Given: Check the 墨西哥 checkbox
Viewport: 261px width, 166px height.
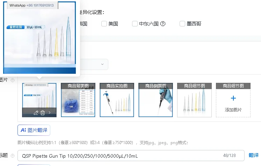Looking at the screenshot, I should click(x=182, y=24).
